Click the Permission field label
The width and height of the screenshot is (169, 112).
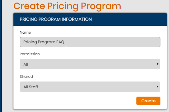[30, 54]
